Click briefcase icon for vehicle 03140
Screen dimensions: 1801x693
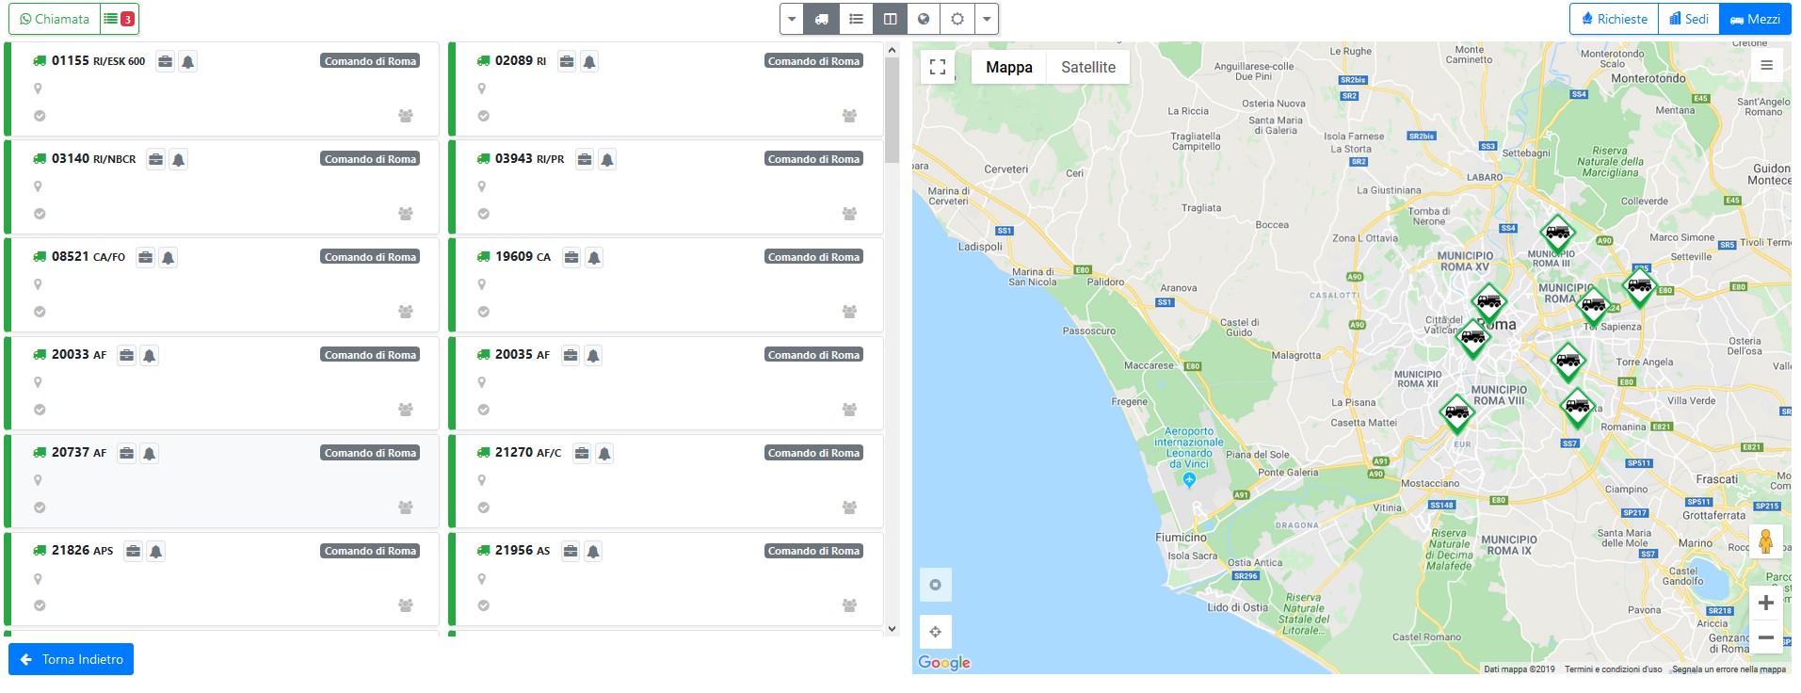coord(156,159)
